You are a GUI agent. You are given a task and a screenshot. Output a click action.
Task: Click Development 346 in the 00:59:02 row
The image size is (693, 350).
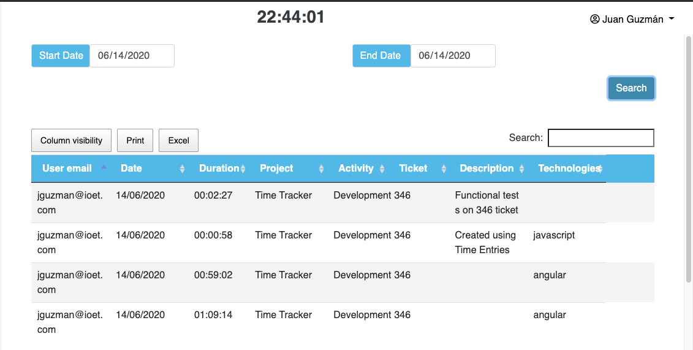tap(372, 275)
